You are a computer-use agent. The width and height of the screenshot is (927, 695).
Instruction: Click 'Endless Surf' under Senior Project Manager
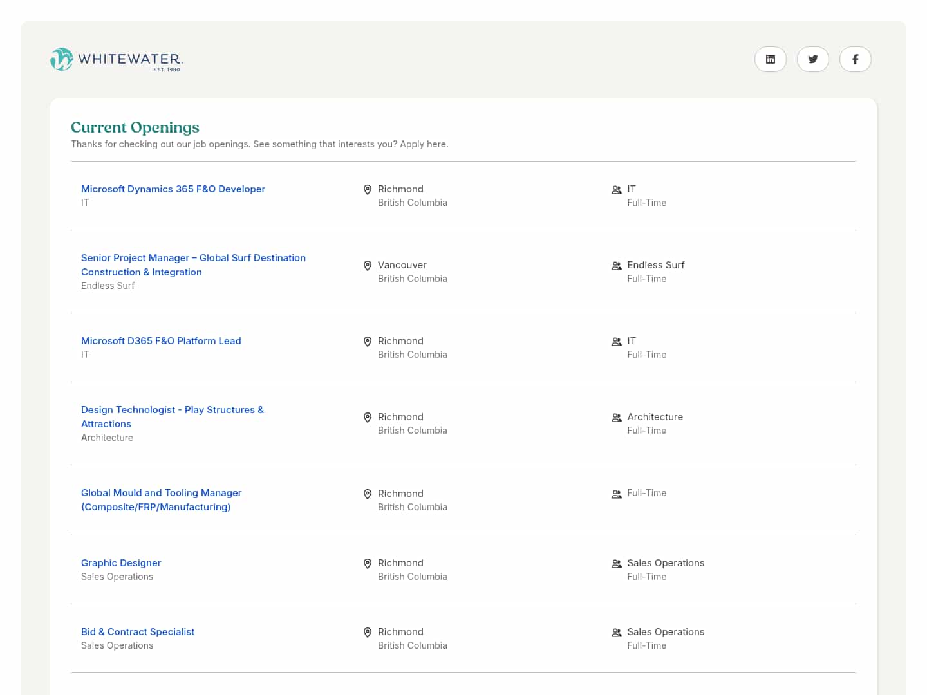click(x=108, y=286)
